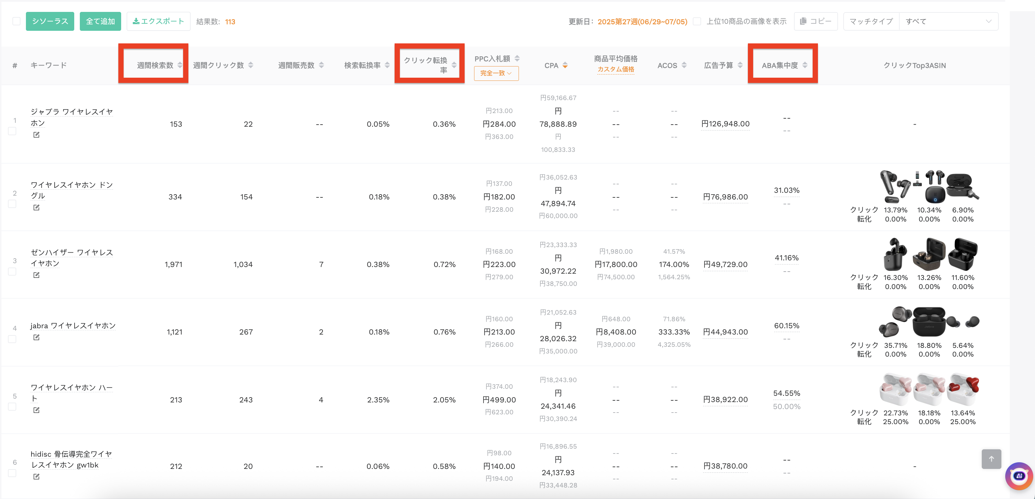Click edit icon under jabra ワイヤレスイヤホン keyword

coord(36,337)
